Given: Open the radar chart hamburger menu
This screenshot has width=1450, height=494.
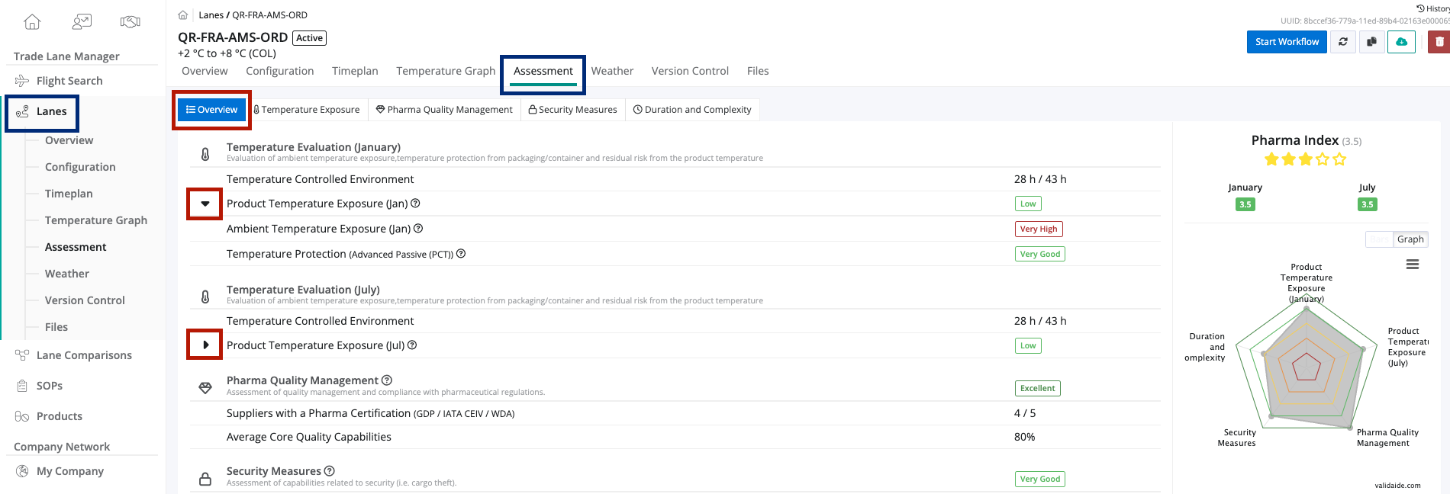Looking at the screenshot, I should coord(1413,265).
